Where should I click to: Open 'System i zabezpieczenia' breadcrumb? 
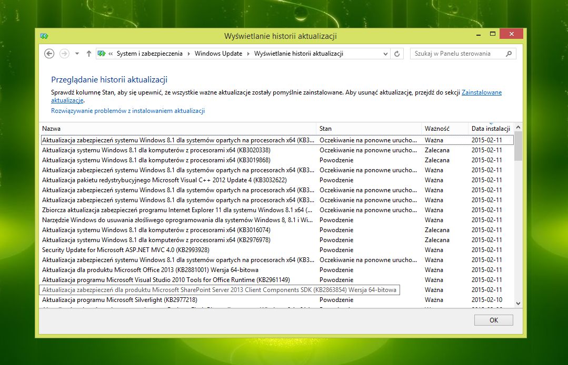point(150,54)
